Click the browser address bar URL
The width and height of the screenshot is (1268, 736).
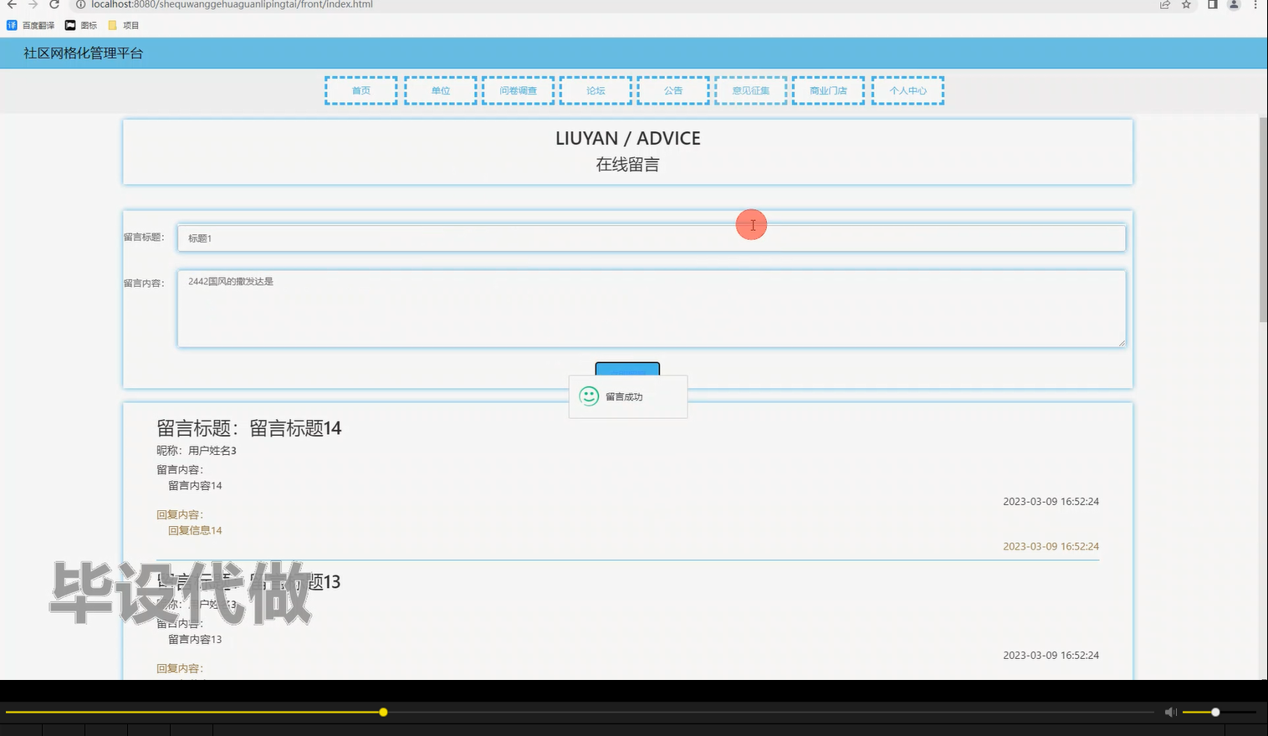[x=232, y=5]
